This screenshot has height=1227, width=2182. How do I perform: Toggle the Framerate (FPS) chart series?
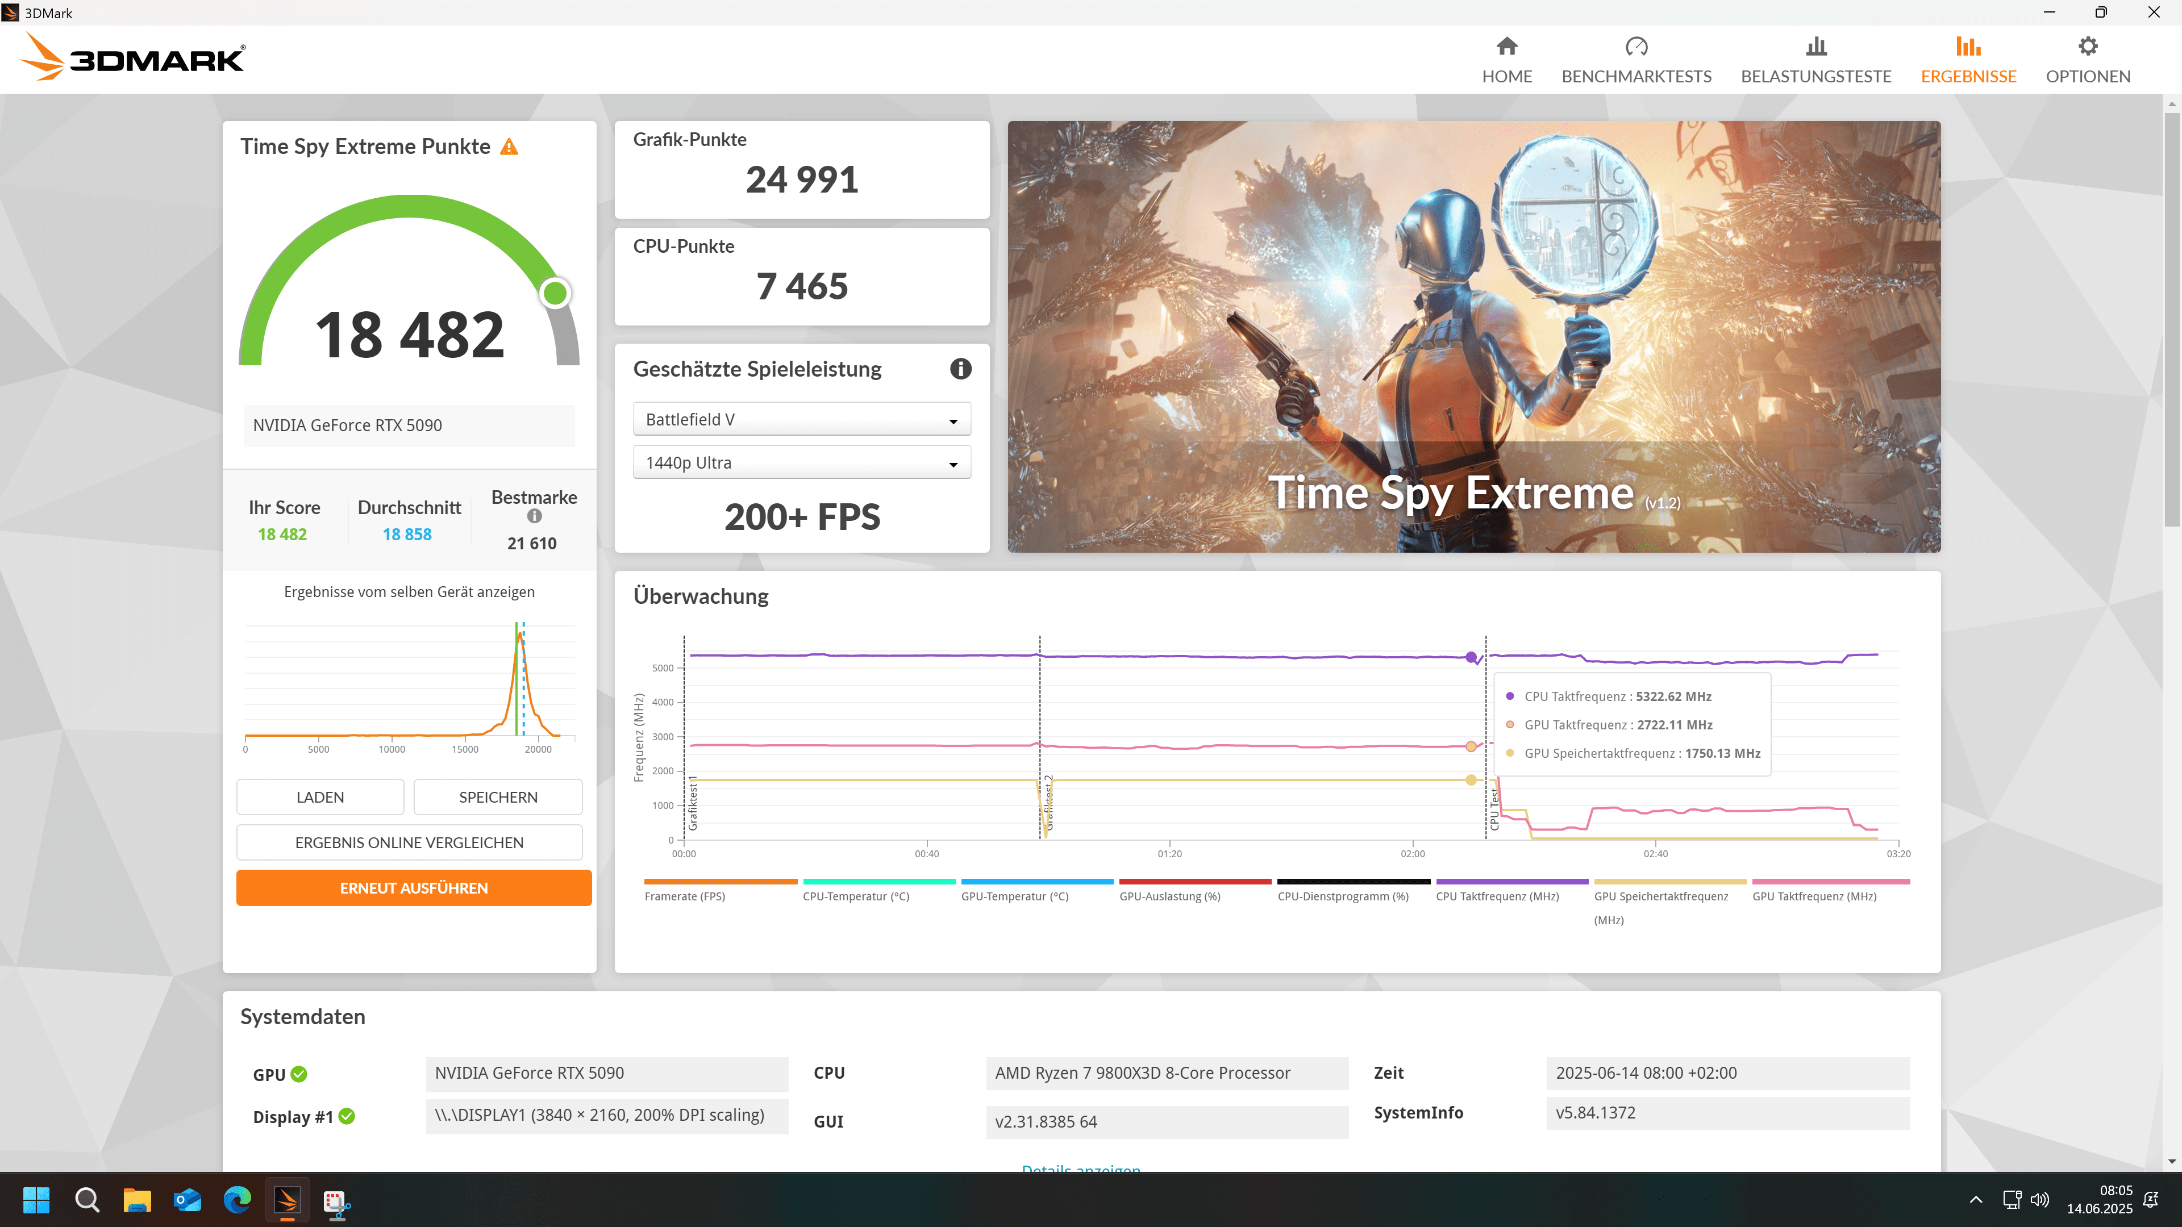pyautogui.click(x=684, y=896)
